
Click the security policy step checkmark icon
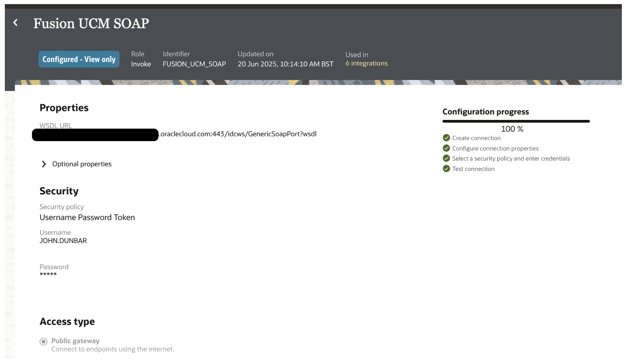click(x=446, y=158)
